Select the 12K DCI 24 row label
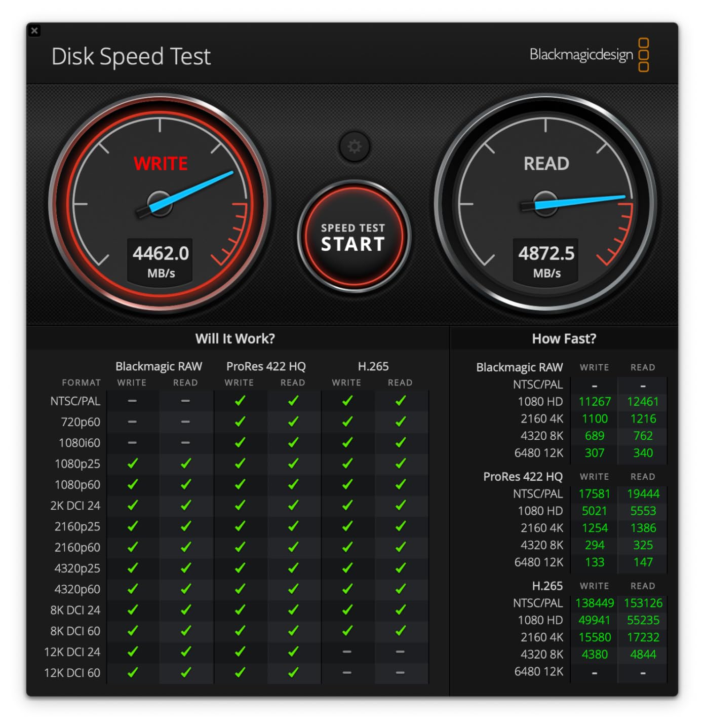Screen dimensions: 705x727 [72, 652]
